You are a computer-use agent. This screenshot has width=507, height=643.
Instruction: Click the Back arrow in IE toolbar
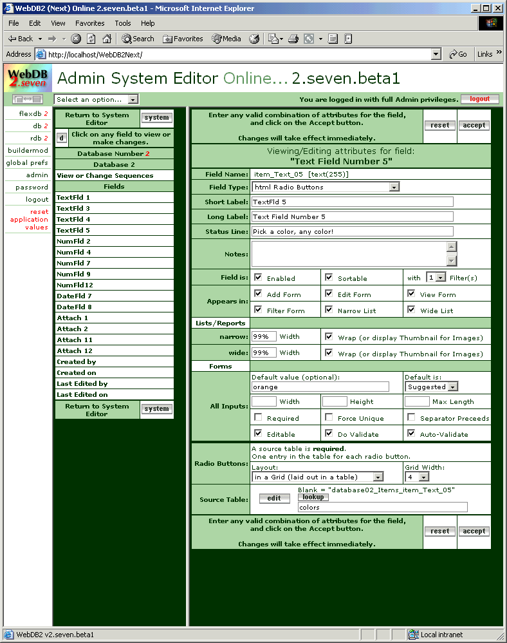(21, 39)
